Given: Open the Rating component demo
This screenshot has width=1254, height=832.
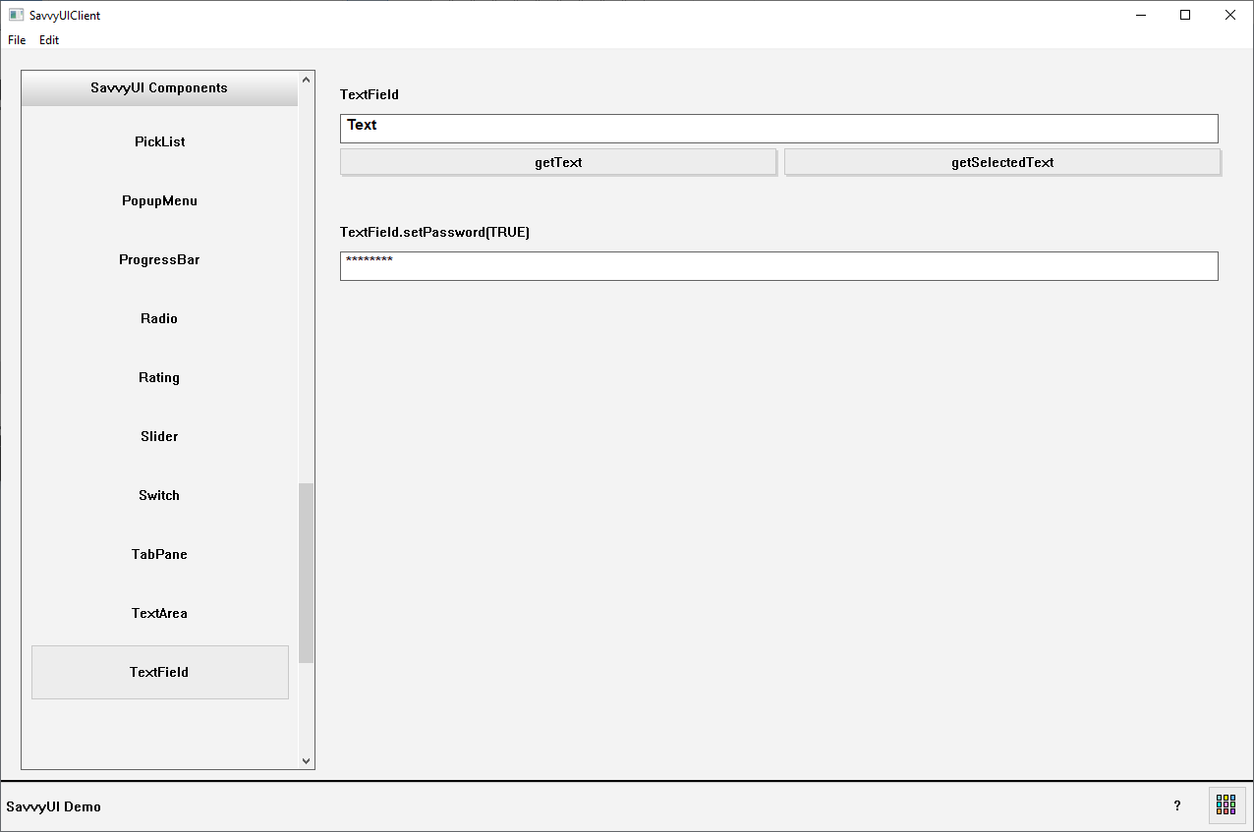Looking at the screenshot, I should pos(159,378).
